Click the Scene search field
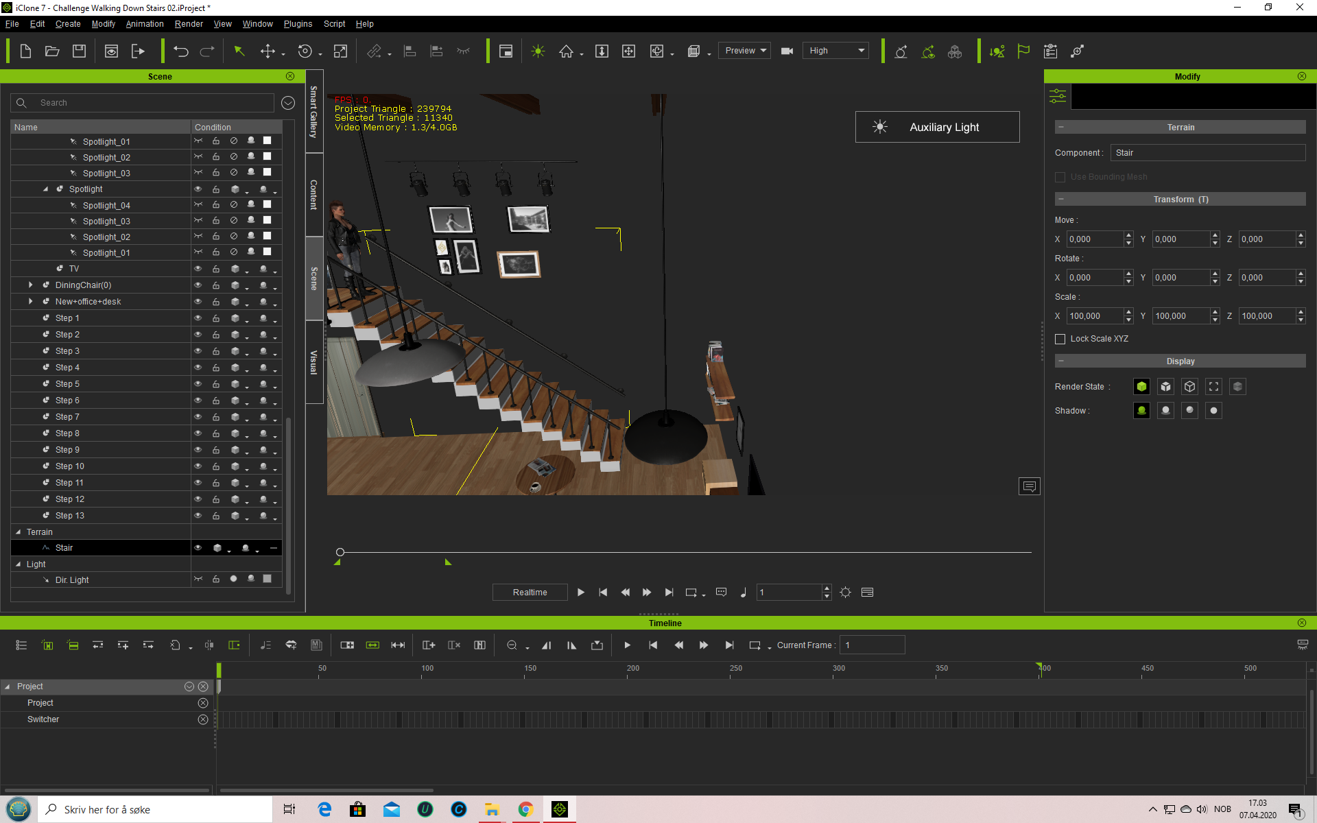 (x=142, y=103)
